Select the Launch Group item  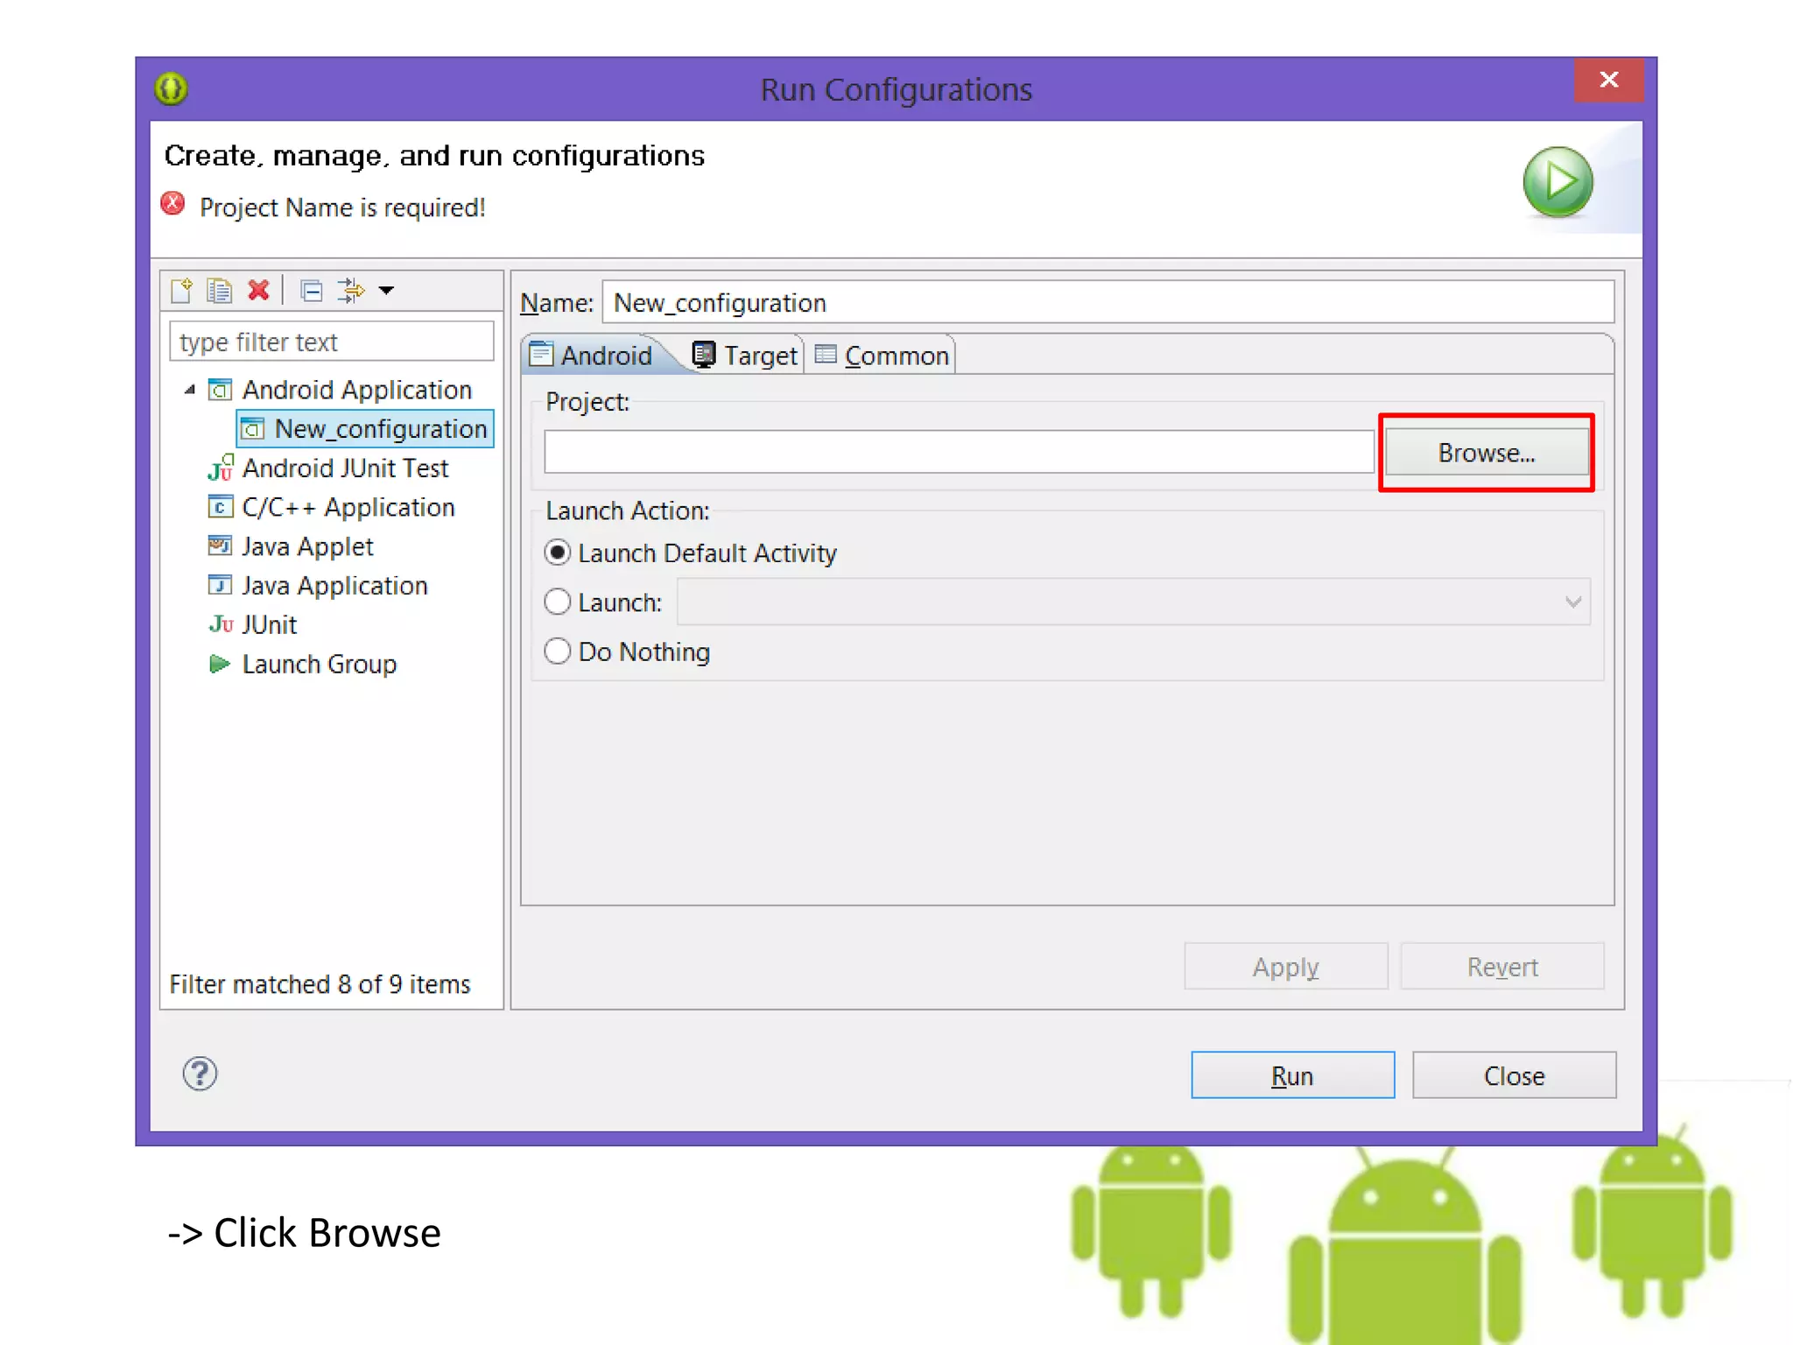click(x=319, y=665)
